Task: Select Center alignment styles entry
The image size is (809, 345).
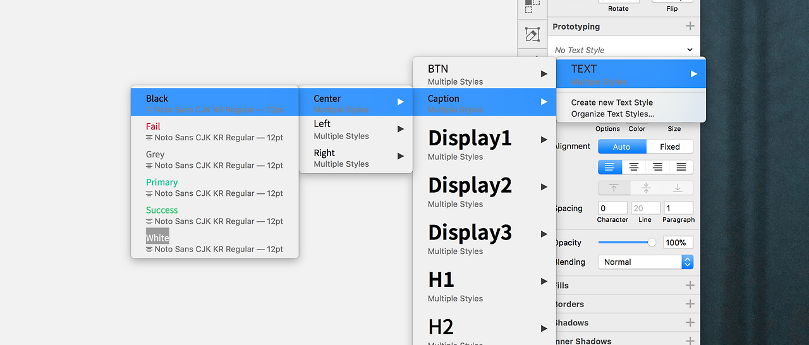Action: coord(356,102)
